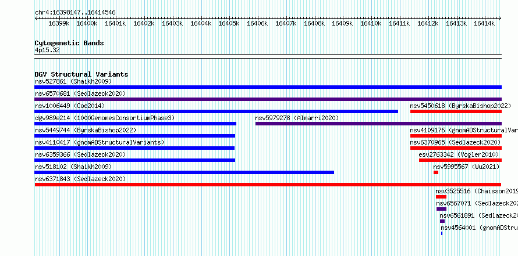The image size is (518, 256).
Task: Click the 16399k ruler position
Action: 59,23
